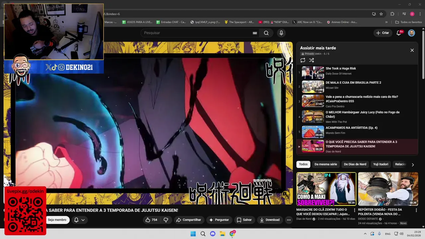Image resolution: width=425 pixels, height=239 pixels.
Task: Open churrascaria rodízio video in playlist
Action: pos(357,101)
